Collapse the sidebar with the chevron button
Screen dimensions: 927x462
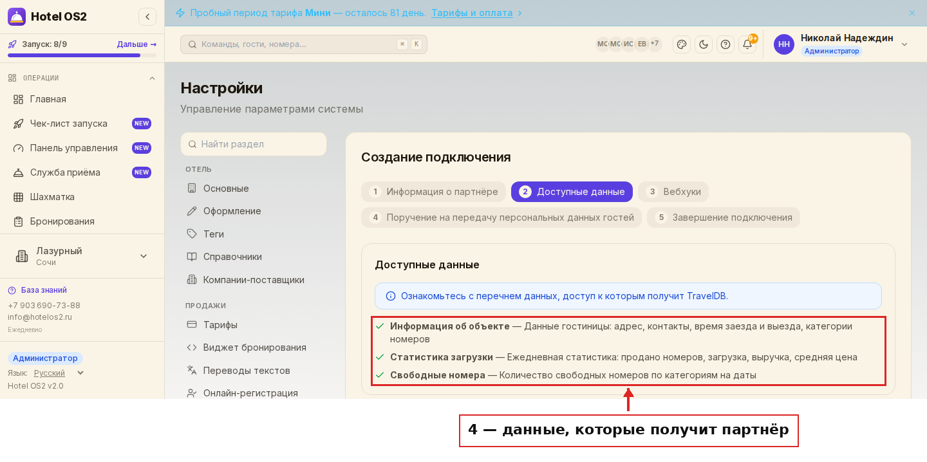147,17
